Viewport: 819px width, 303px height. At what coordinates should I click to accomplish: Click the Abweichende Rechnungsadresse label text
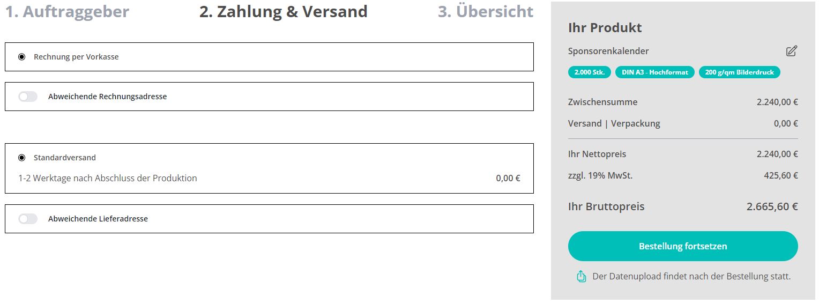tap(107, 97)
